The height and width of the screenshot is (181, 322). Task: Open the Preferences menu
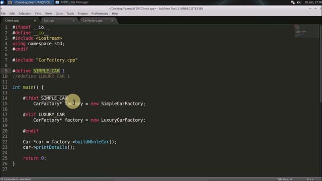coord(100,14)
